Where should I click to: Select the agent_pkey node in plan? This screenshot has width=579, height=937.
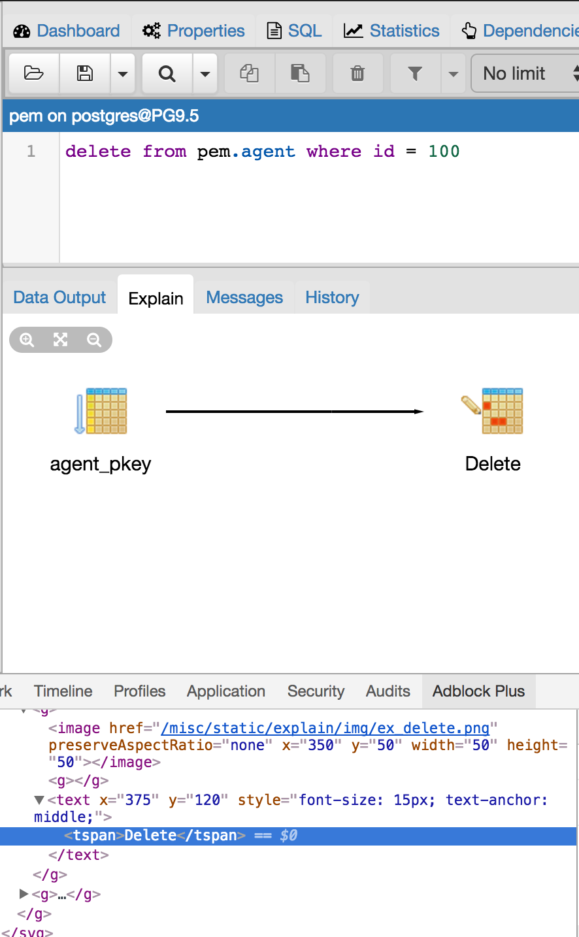tap(101, 412)
